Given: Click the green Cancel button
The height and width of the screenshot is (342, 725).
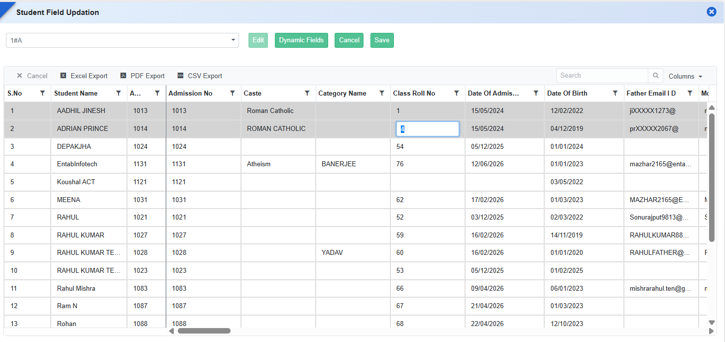Looking at the screenshot, I should click(x=349, y=40).
